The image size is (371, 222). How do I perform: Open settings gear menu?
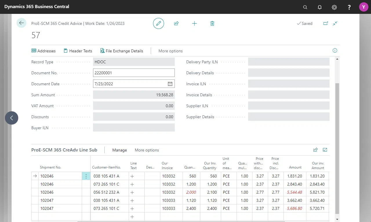tap(334, 7)
